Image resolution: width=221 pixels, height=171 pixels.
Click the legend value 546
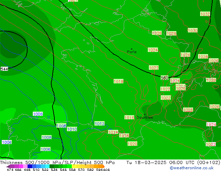63,170
